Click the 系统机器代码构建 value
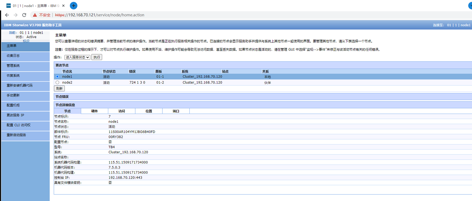Image resolution: width=472 pixels, height=201 pixels. pos(128,162)
